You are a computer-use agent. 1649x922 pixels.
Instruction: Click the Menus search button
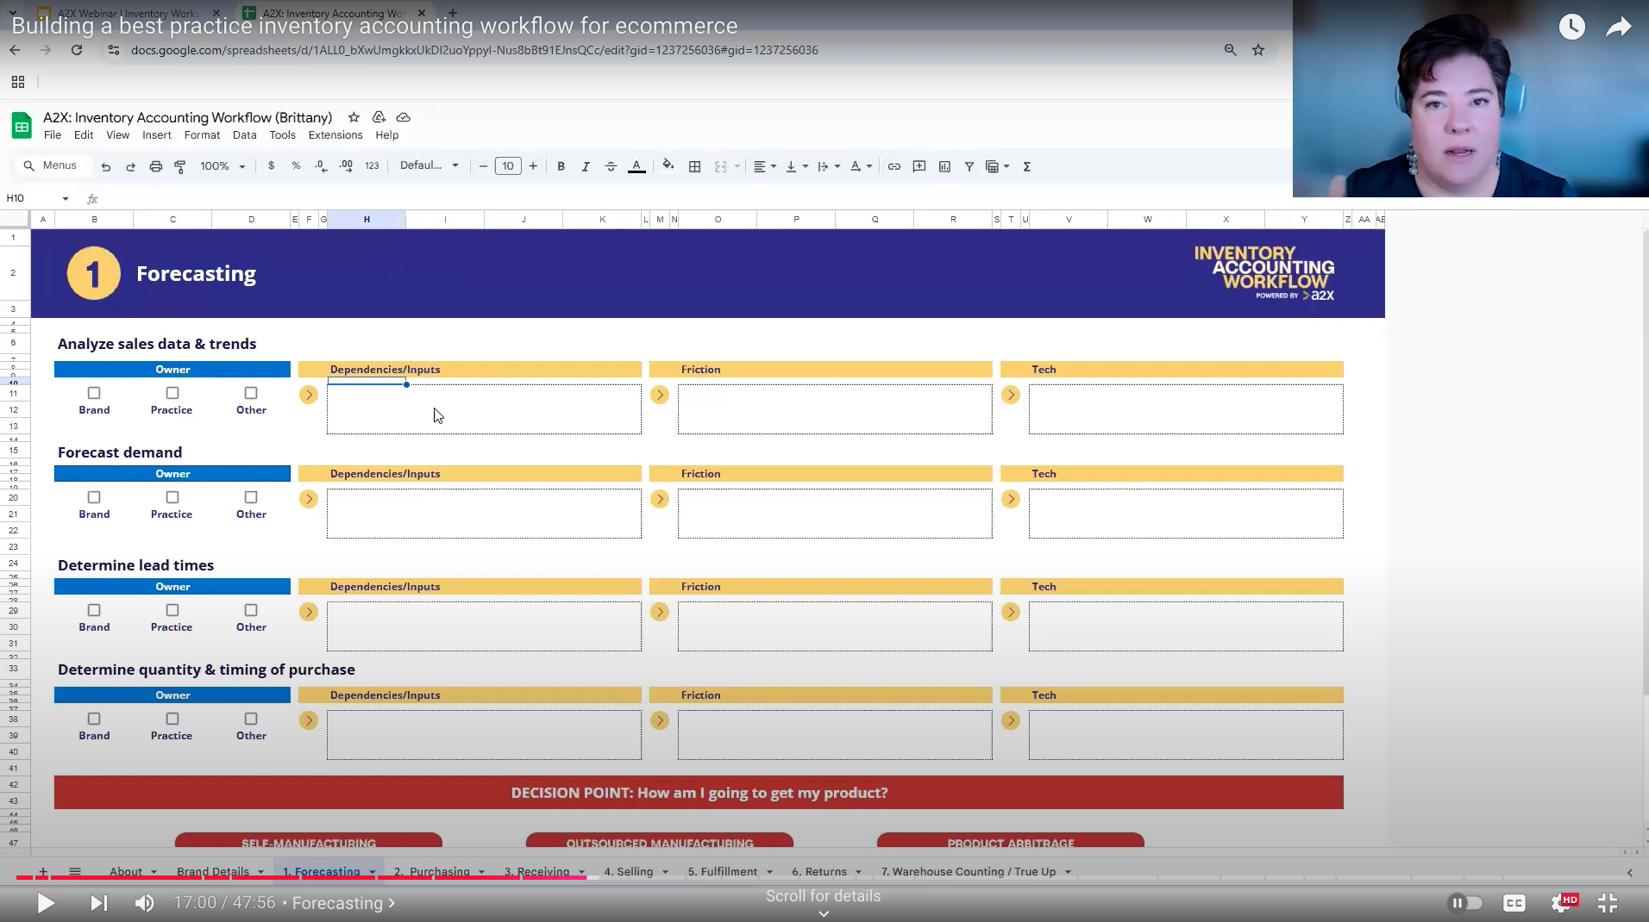[x=52, y=165]
